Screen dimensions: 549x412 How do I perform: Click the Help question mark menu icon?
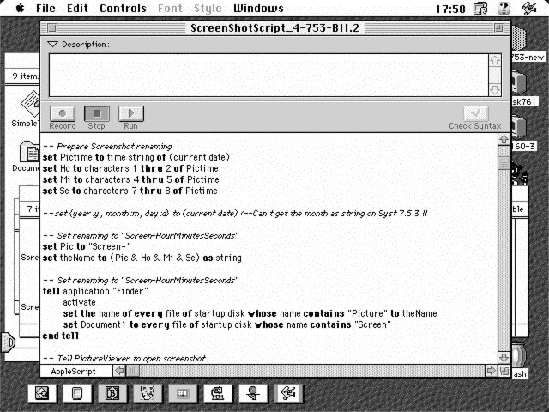pyautogui.click(x=504, y=9)
